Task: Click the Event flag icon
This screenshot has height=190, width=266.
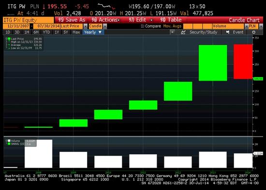Action: tap(228, 32)
